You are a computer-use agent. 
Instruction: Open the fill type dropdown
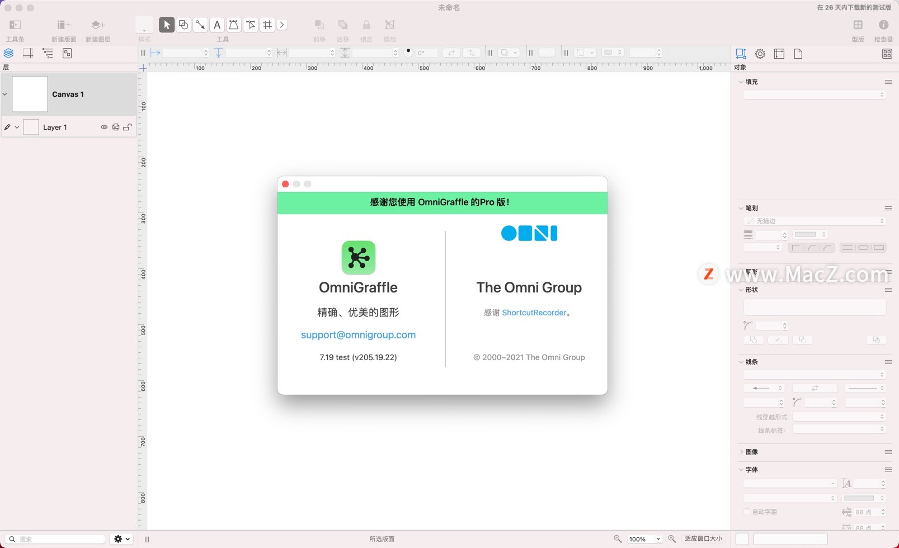coord(815,95)
